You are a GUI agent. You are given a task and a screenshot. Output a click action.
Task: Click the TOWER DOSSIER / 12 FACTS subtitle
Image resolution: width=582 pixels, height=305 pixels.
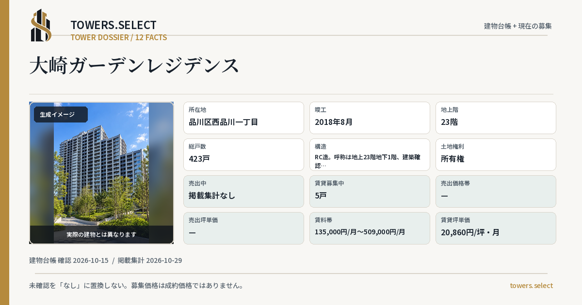point(119,37)
